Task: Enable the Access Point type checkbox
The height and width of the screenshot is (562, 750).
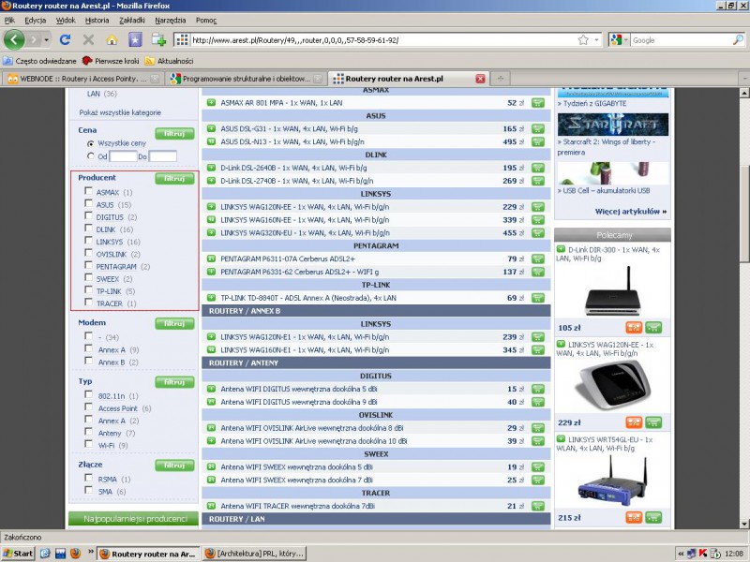Action: point(88,408)
